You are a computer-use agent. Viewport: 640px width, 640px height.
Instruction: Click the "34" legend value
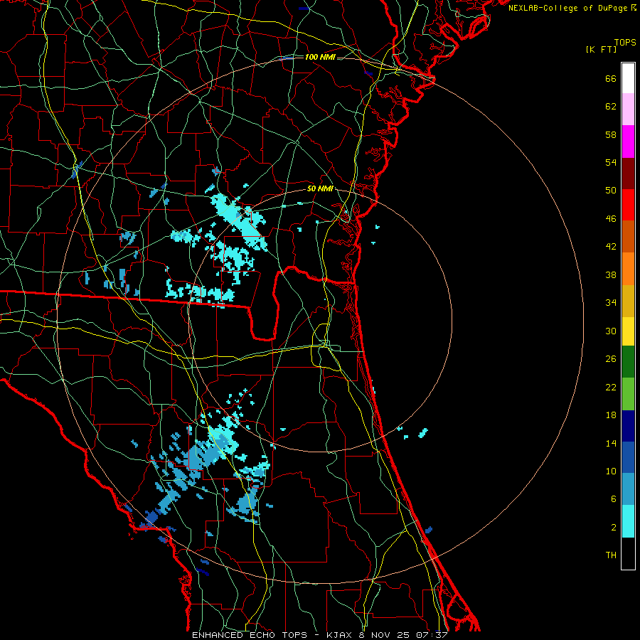(x=611, y=303)
